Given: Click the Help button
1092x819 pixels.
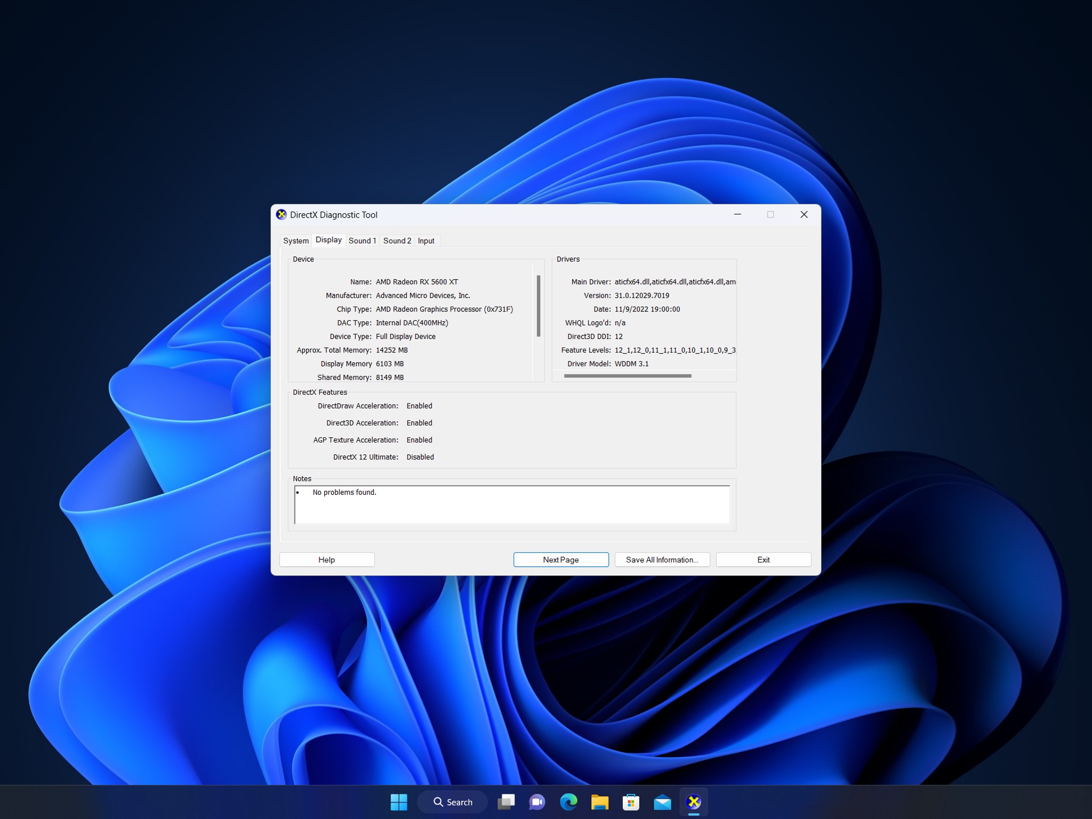Looking at the screenshot, I should (x=327, y=559).
